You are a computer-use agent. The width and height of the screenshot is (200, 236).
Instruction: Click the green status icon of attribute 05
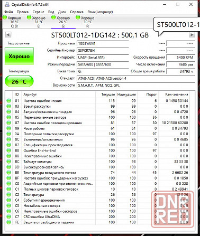pos(8,117)
